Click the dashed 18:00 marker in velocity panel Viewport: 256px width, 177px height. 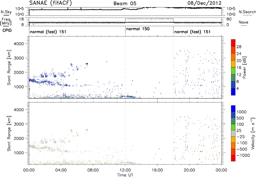(x=173, y=133)
